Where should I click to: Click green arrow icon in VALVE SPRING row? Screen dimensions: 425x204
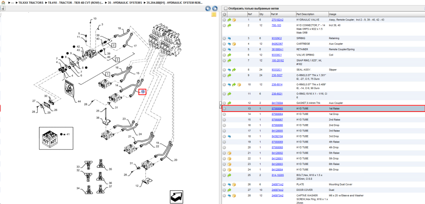[x=229, y=55]
